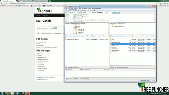Open the Remote site path dropdown
This screenshot has width=169, height=95.
click(x=155, y=23)
